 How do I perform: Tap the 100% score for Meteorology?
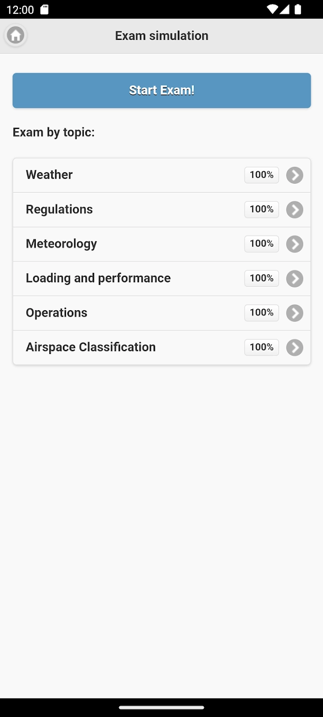(261, 243)
